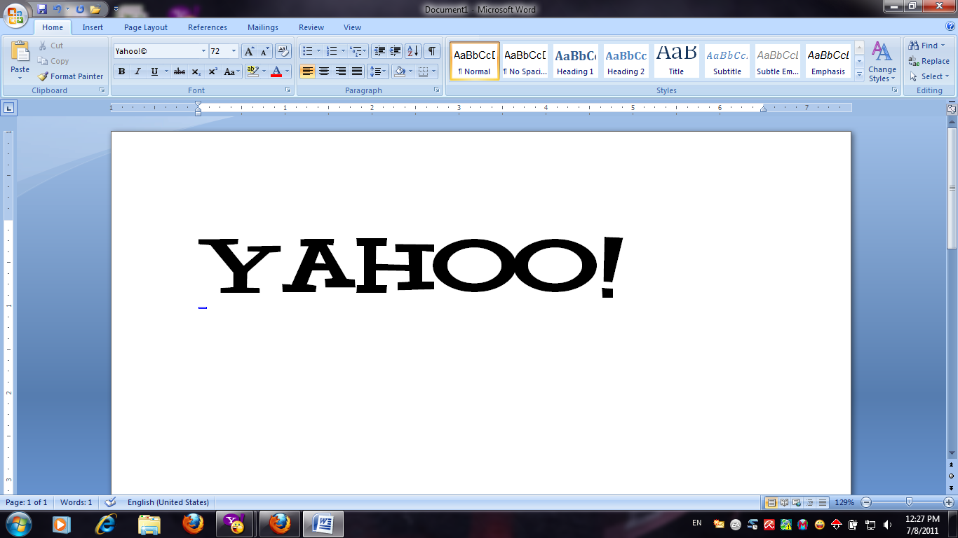Viewport: 958px width, 538px height.
Task: Increase paragraph indent
Action: pos(396,51)
